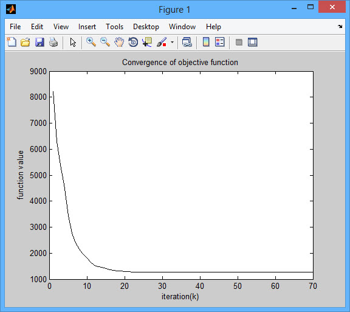Insert a colorbar using the toolbar icon
Screen dimensions: 350x312
pos(206,42)
